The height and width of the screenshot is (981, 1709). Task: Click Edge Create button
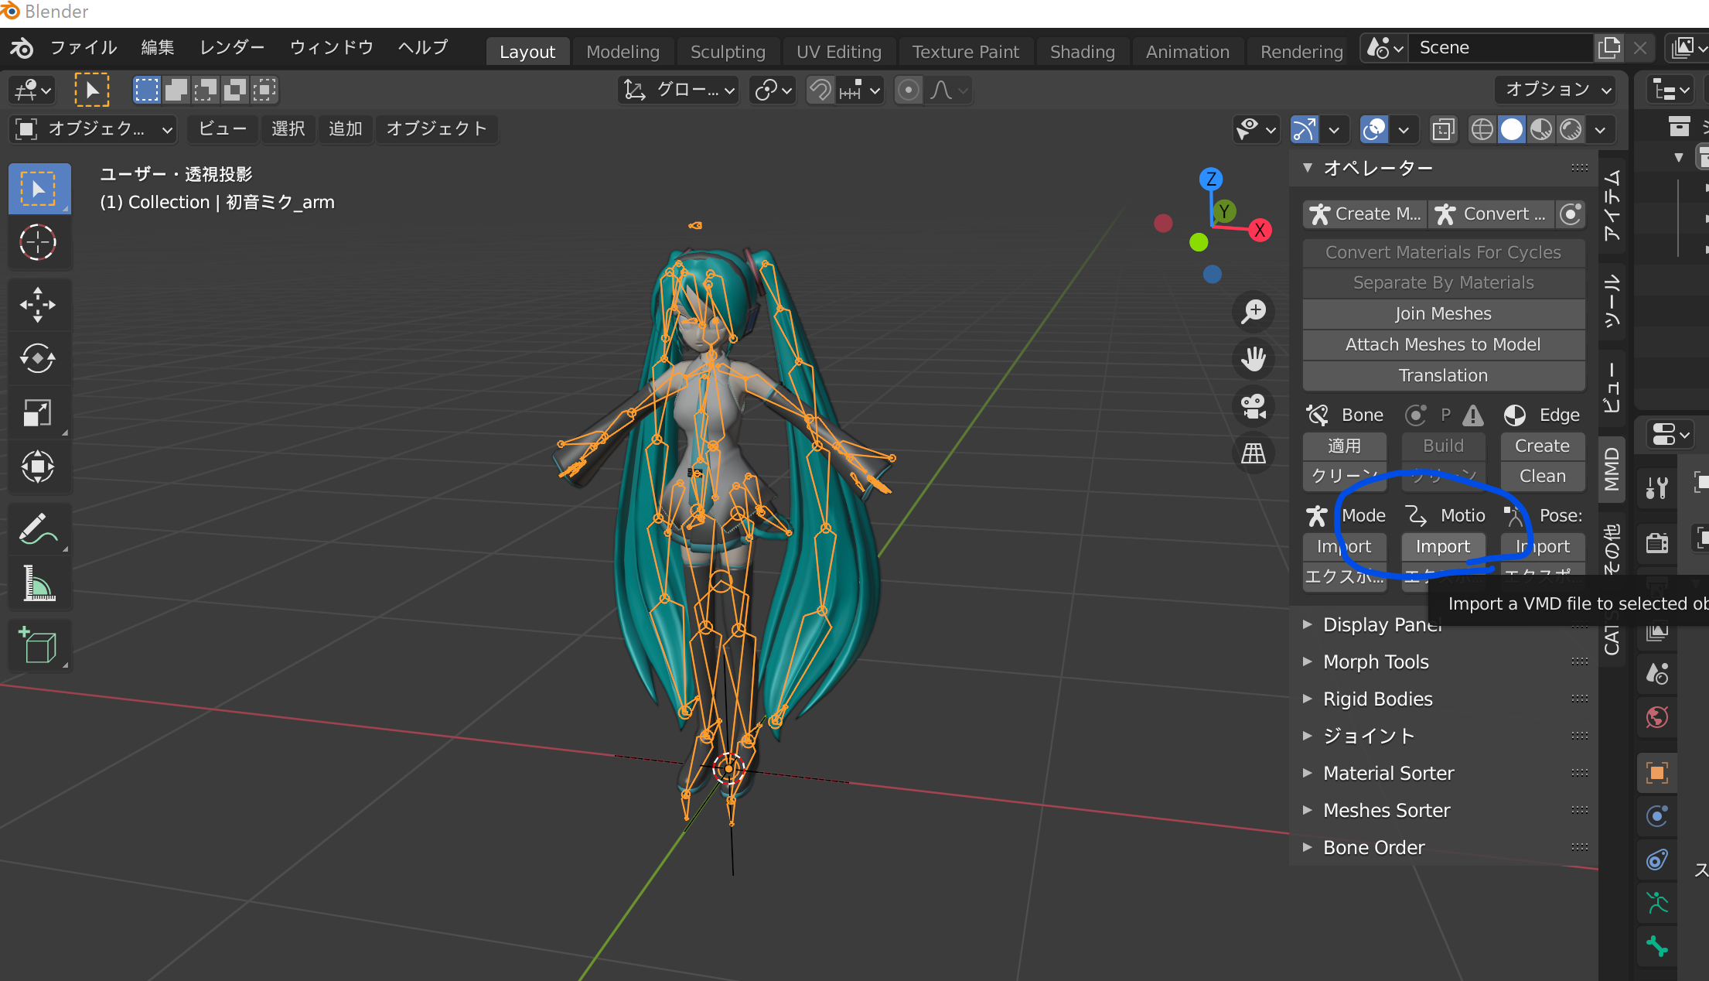tap(1542, 446)
